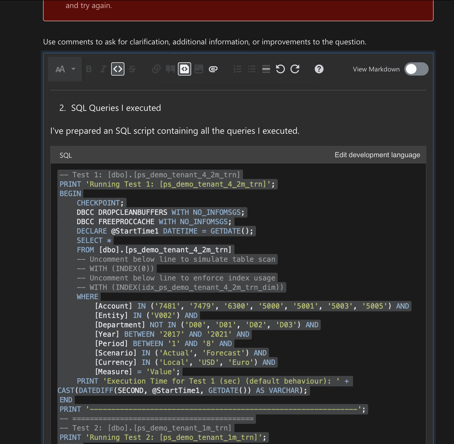Toggle inline code formatting

(118, 69)
